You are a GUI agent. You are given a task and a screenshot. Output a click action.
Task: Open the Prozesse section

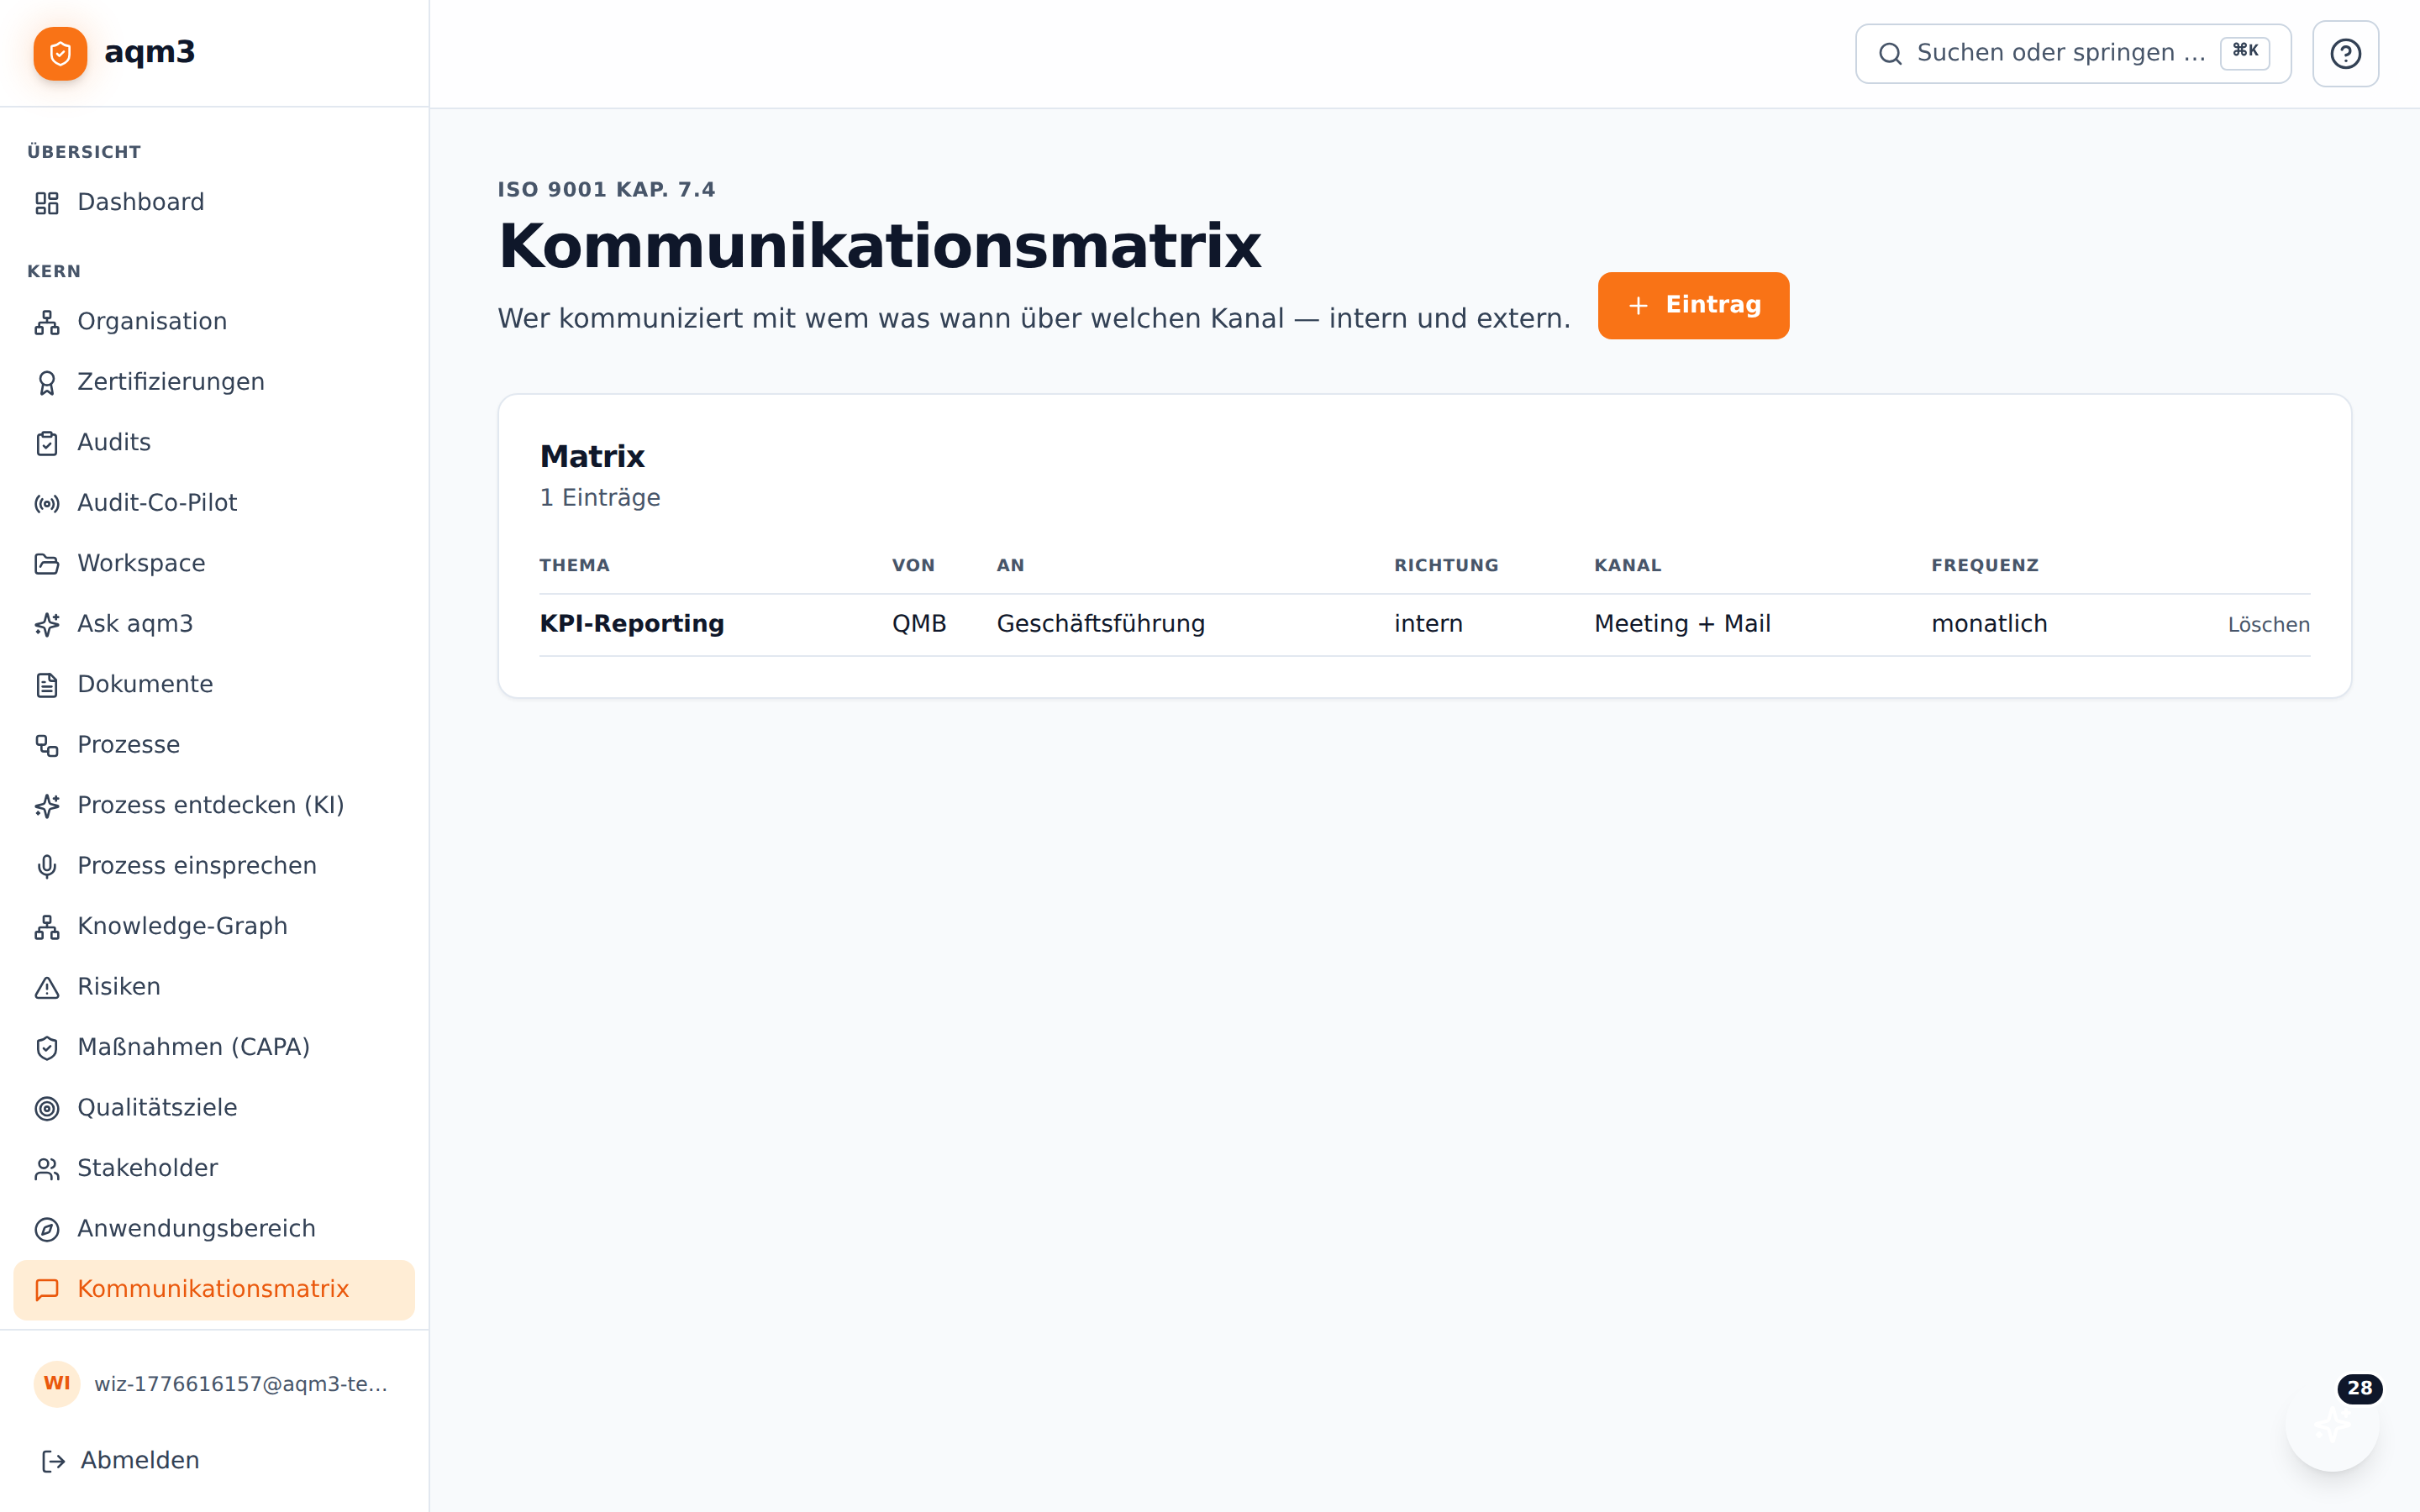(214, 746)
